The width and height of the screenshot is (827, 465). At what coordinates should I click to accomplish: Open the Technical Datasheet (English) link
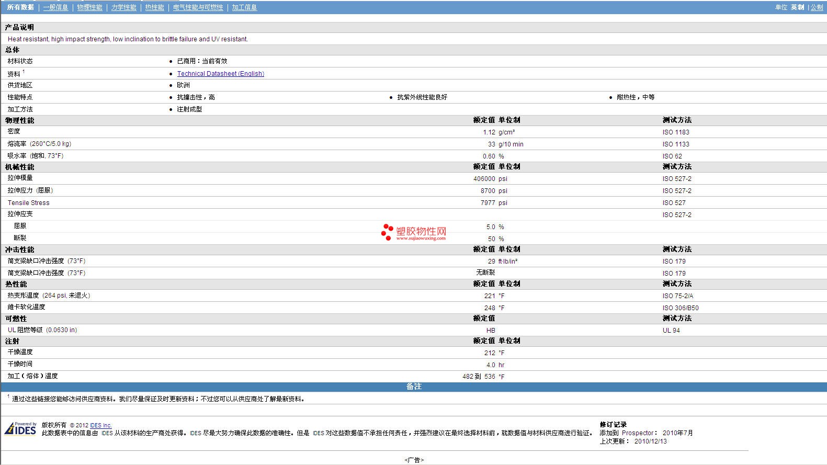pyautogui.click(x=220, y=74)
